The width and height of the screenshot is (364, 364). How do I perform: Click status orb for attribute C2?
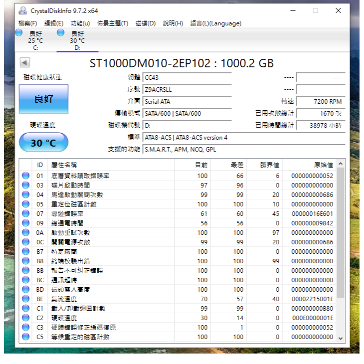point(26,318)
